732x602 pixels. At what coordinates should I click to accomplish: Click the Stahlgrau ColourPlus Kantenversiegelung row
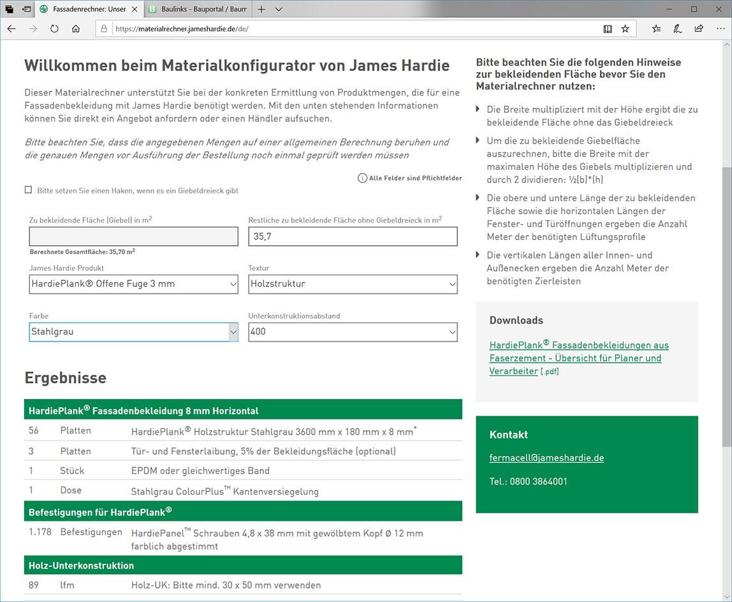point(243,491)
